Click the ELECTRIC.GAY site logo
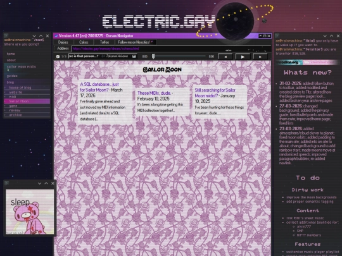 coord(158,21)
